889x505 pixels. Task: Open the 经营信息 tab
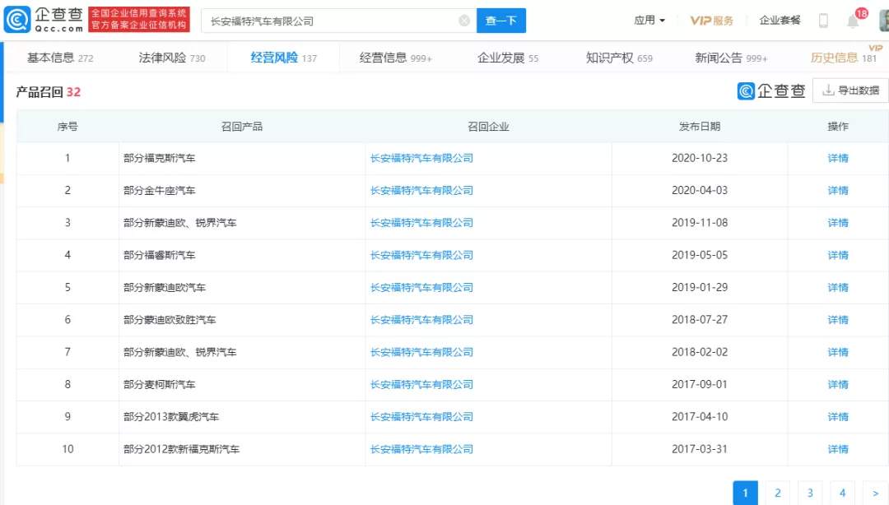pos(396,58)
